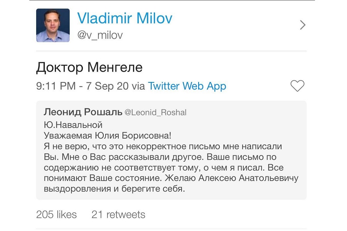Viewport: 347px width, 231px height.
Task: Click the line starting 'Я не верю'
Action: point(163,146)
